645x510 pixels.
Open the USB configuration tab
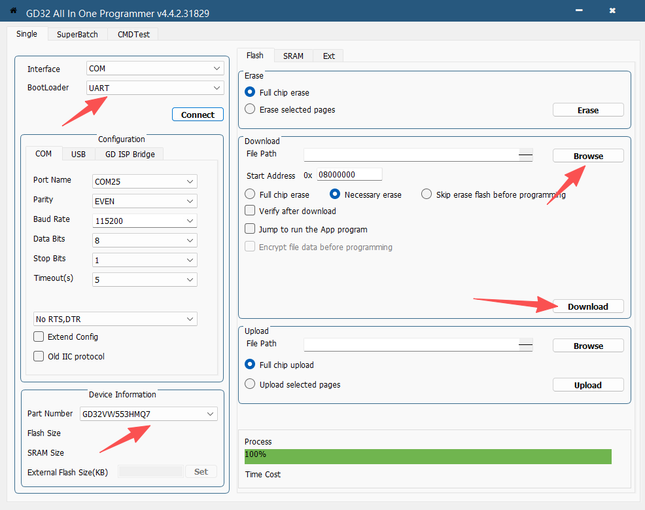[x=78, y=154]
